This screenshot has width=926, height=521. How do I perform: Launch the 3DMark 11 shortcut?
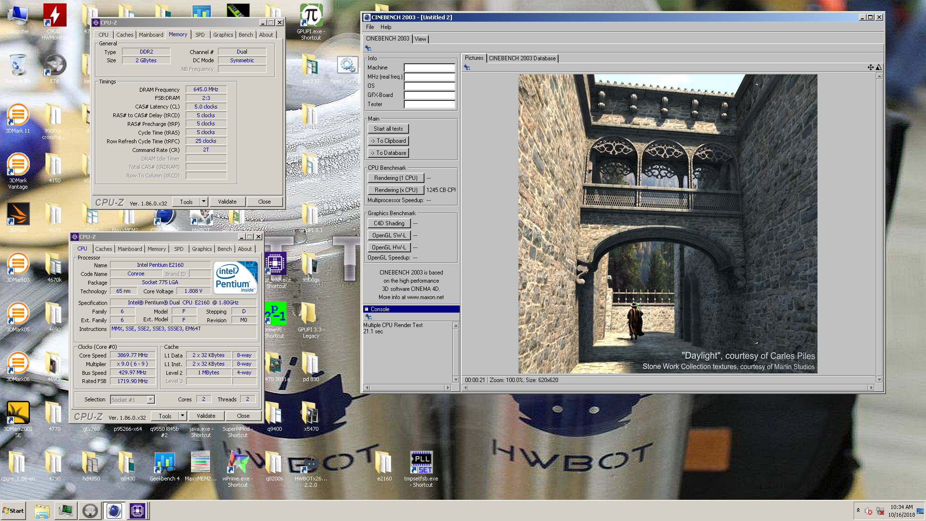click(18, 119)
